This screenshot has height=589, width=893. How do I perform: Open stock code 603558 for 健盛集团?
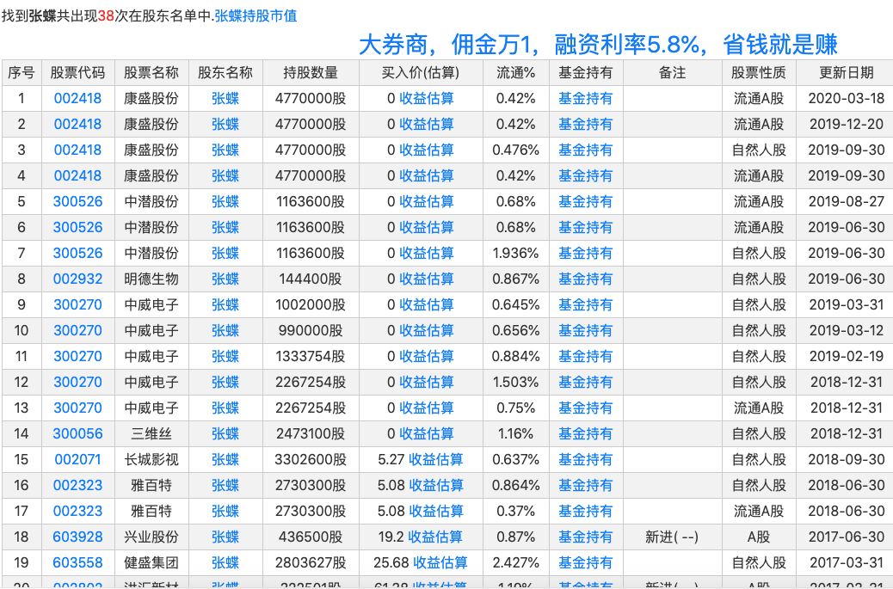point(77,563)
